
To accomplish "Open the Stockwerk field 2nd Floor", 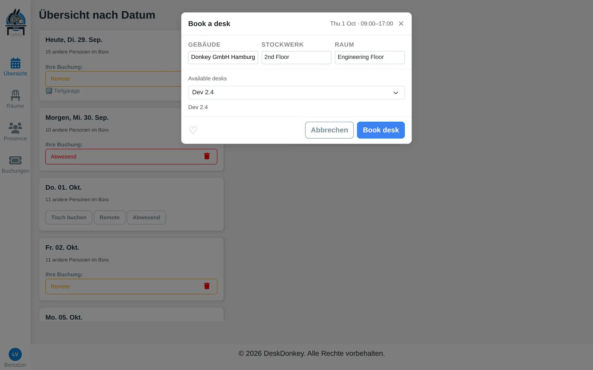I will coord(296,57).
